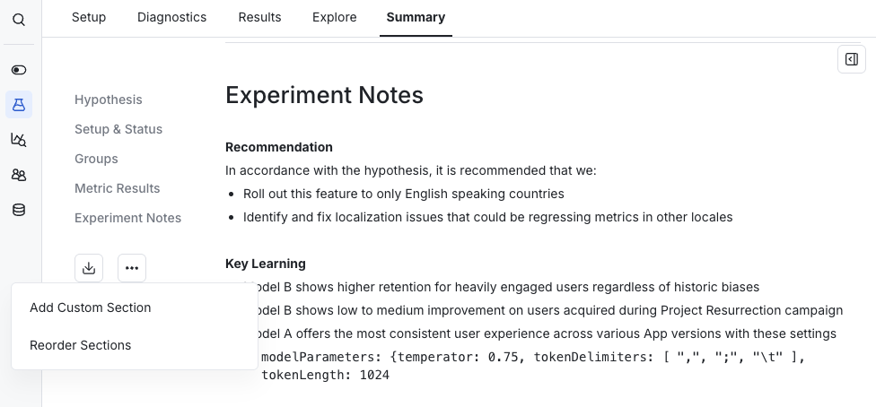This screenshot has width=876, height=407.
Task: Go to the Groups section link
Action: point(96,159)
